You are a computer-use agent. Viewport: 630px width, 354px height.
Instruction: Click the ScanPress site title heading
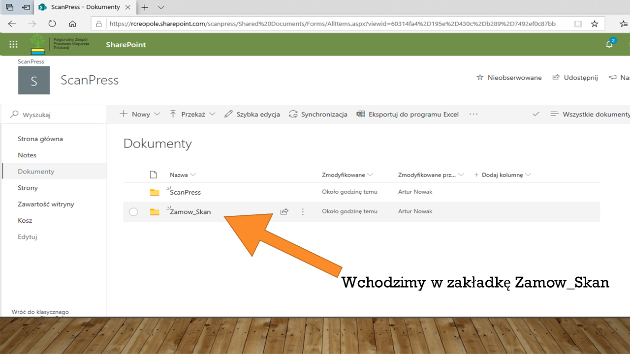click(x=90, y=80)
